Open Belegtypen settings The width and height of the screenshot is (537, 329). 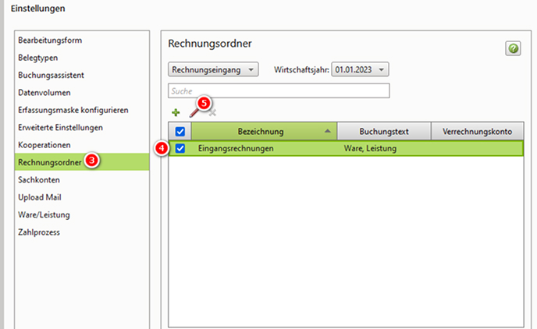click(x=38, y=58)
